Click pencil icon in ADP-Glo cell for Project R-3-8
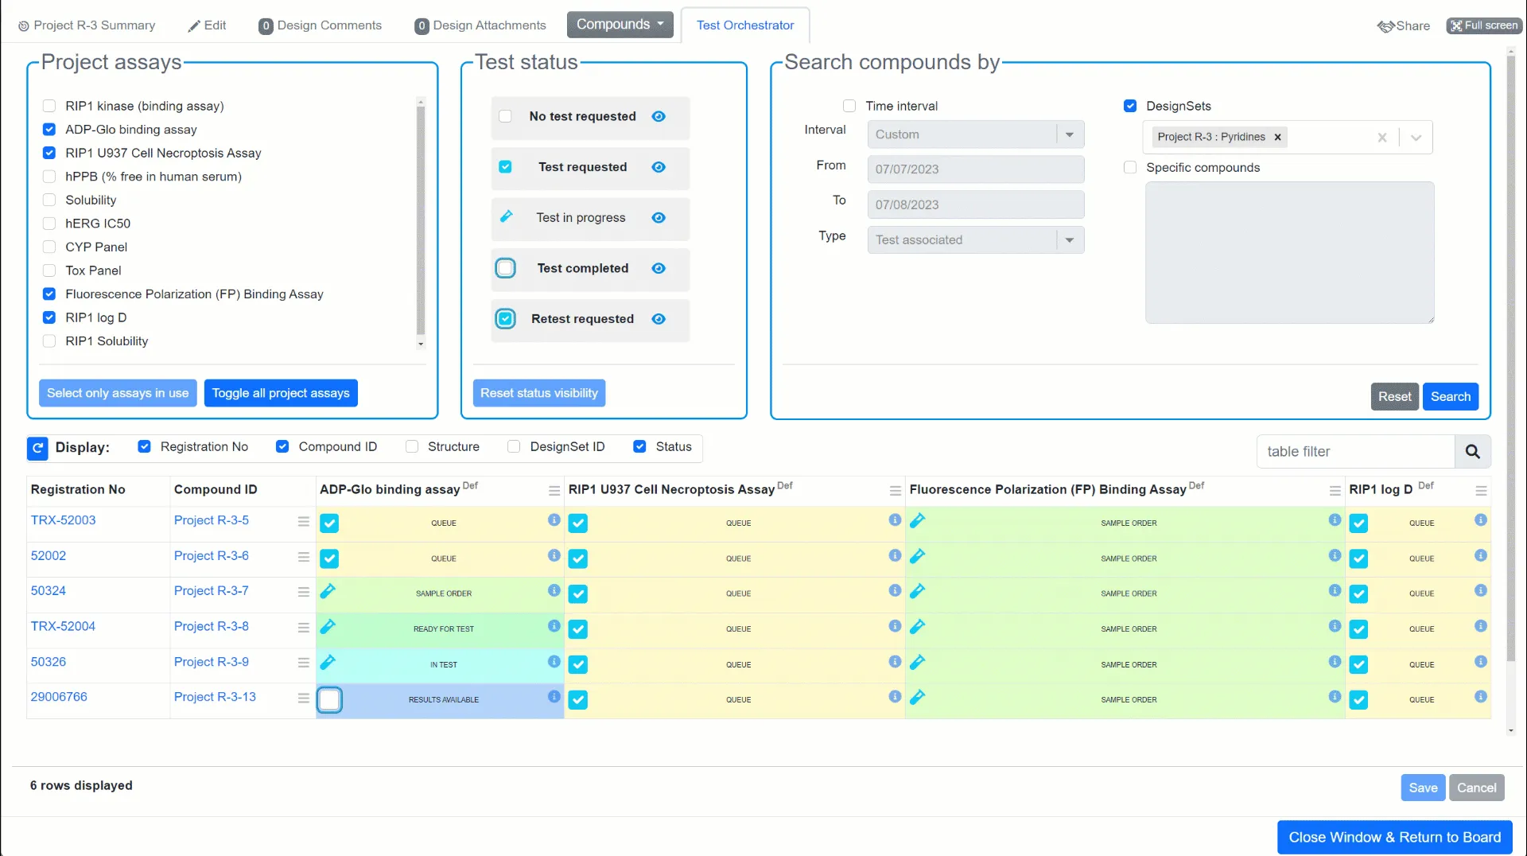Screen dimensions: 1527x856 pos(328,627)
